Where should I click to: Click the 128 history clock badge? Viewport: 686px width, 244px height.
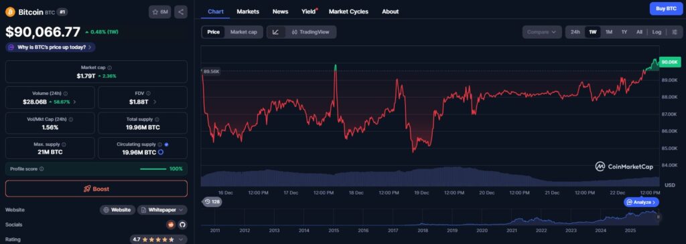tap(212, 202)
